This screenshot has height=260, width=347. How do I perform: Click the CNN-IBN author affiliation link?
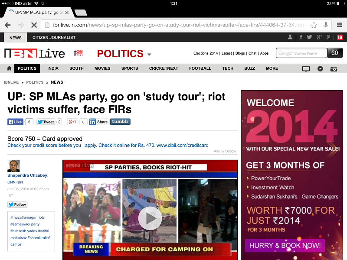[15, 182]
